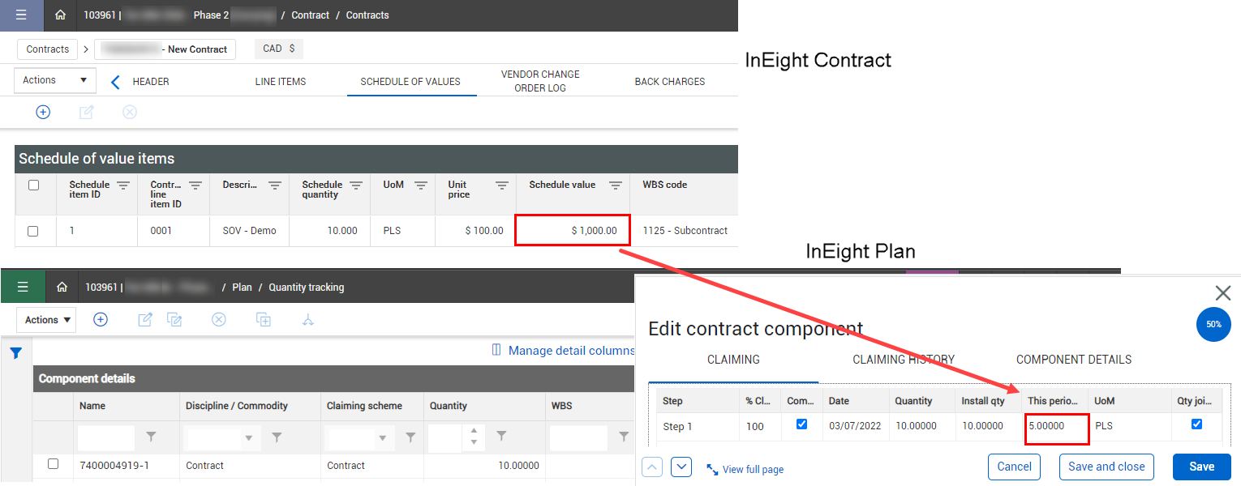Toggle the Complete checkbox for Step 1
The width and height of the screenshot is (1241, 486).
pyautogui.click(x=802, y=424)
